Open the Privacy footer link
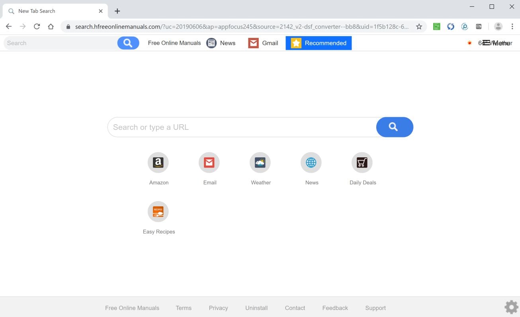 [x=218, y=308]
